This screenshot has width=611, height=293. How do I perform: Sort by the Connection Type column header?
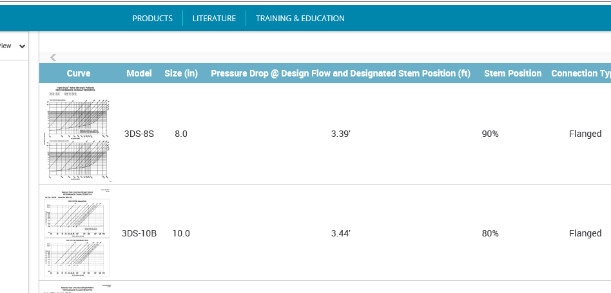point(581,73)
